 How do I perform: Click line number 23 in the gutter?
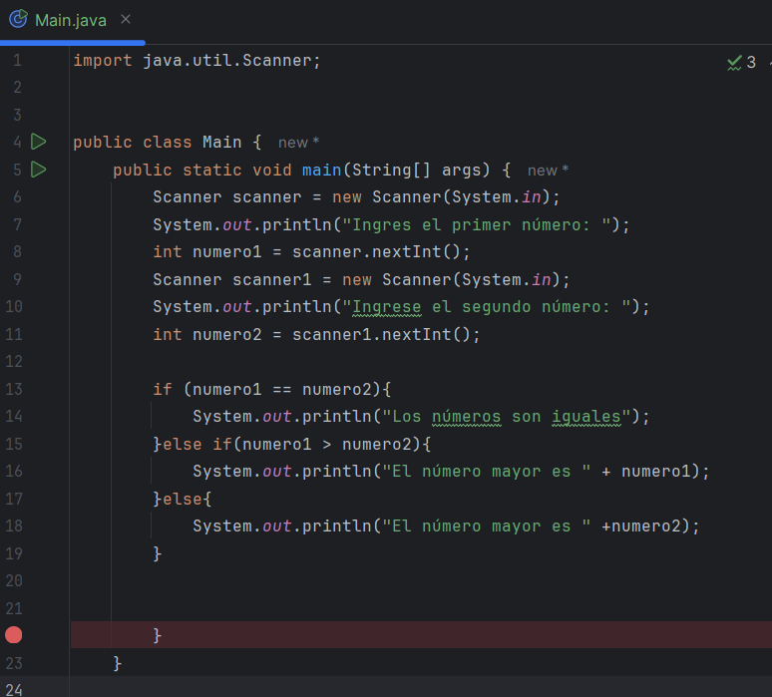click(x=14, y=663)
